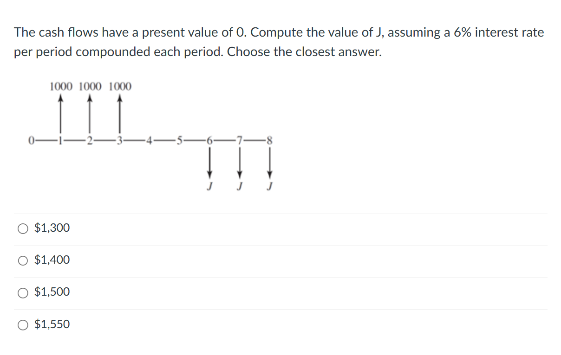Screen dimensions: 561x355
Task: Select the $1,550 radio button
Action: coord(22,324)
